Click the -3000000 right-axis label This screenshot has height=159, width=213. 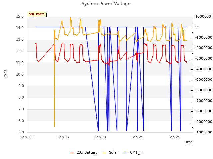(x=204, y=59)
